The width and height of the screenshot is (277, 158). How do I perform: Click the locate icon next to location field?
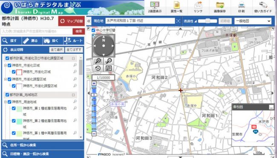(178, 21)
